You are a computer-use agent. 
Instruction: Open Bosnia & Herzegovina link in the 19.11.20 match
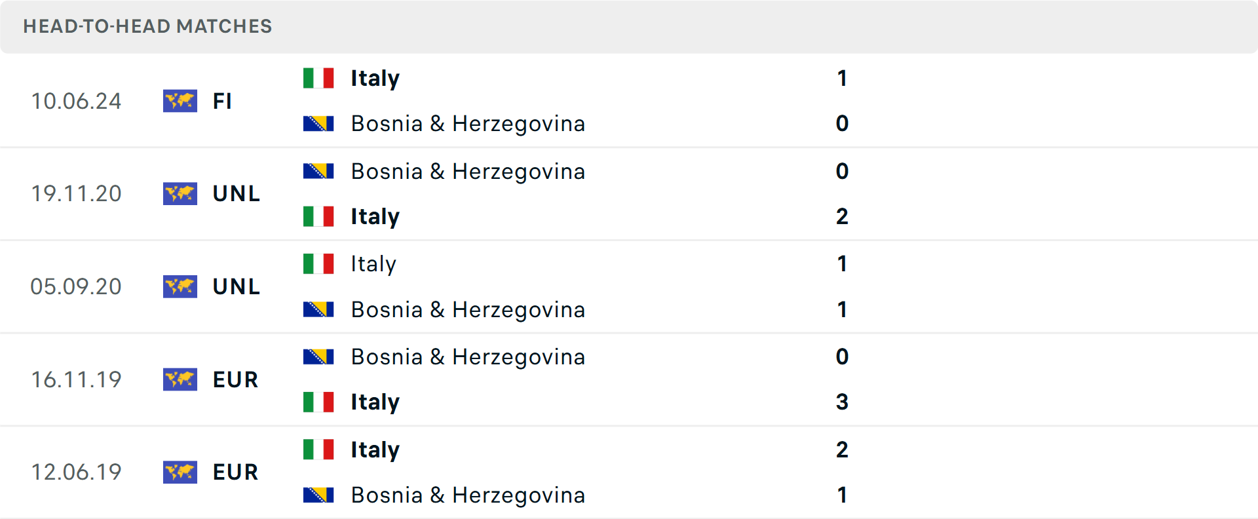tap(468, 171)
